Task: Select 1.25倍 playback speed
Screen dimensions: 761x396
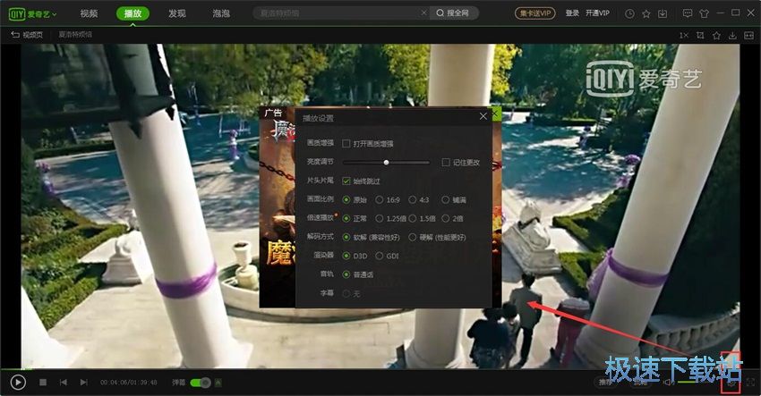Action: [390, 219]
